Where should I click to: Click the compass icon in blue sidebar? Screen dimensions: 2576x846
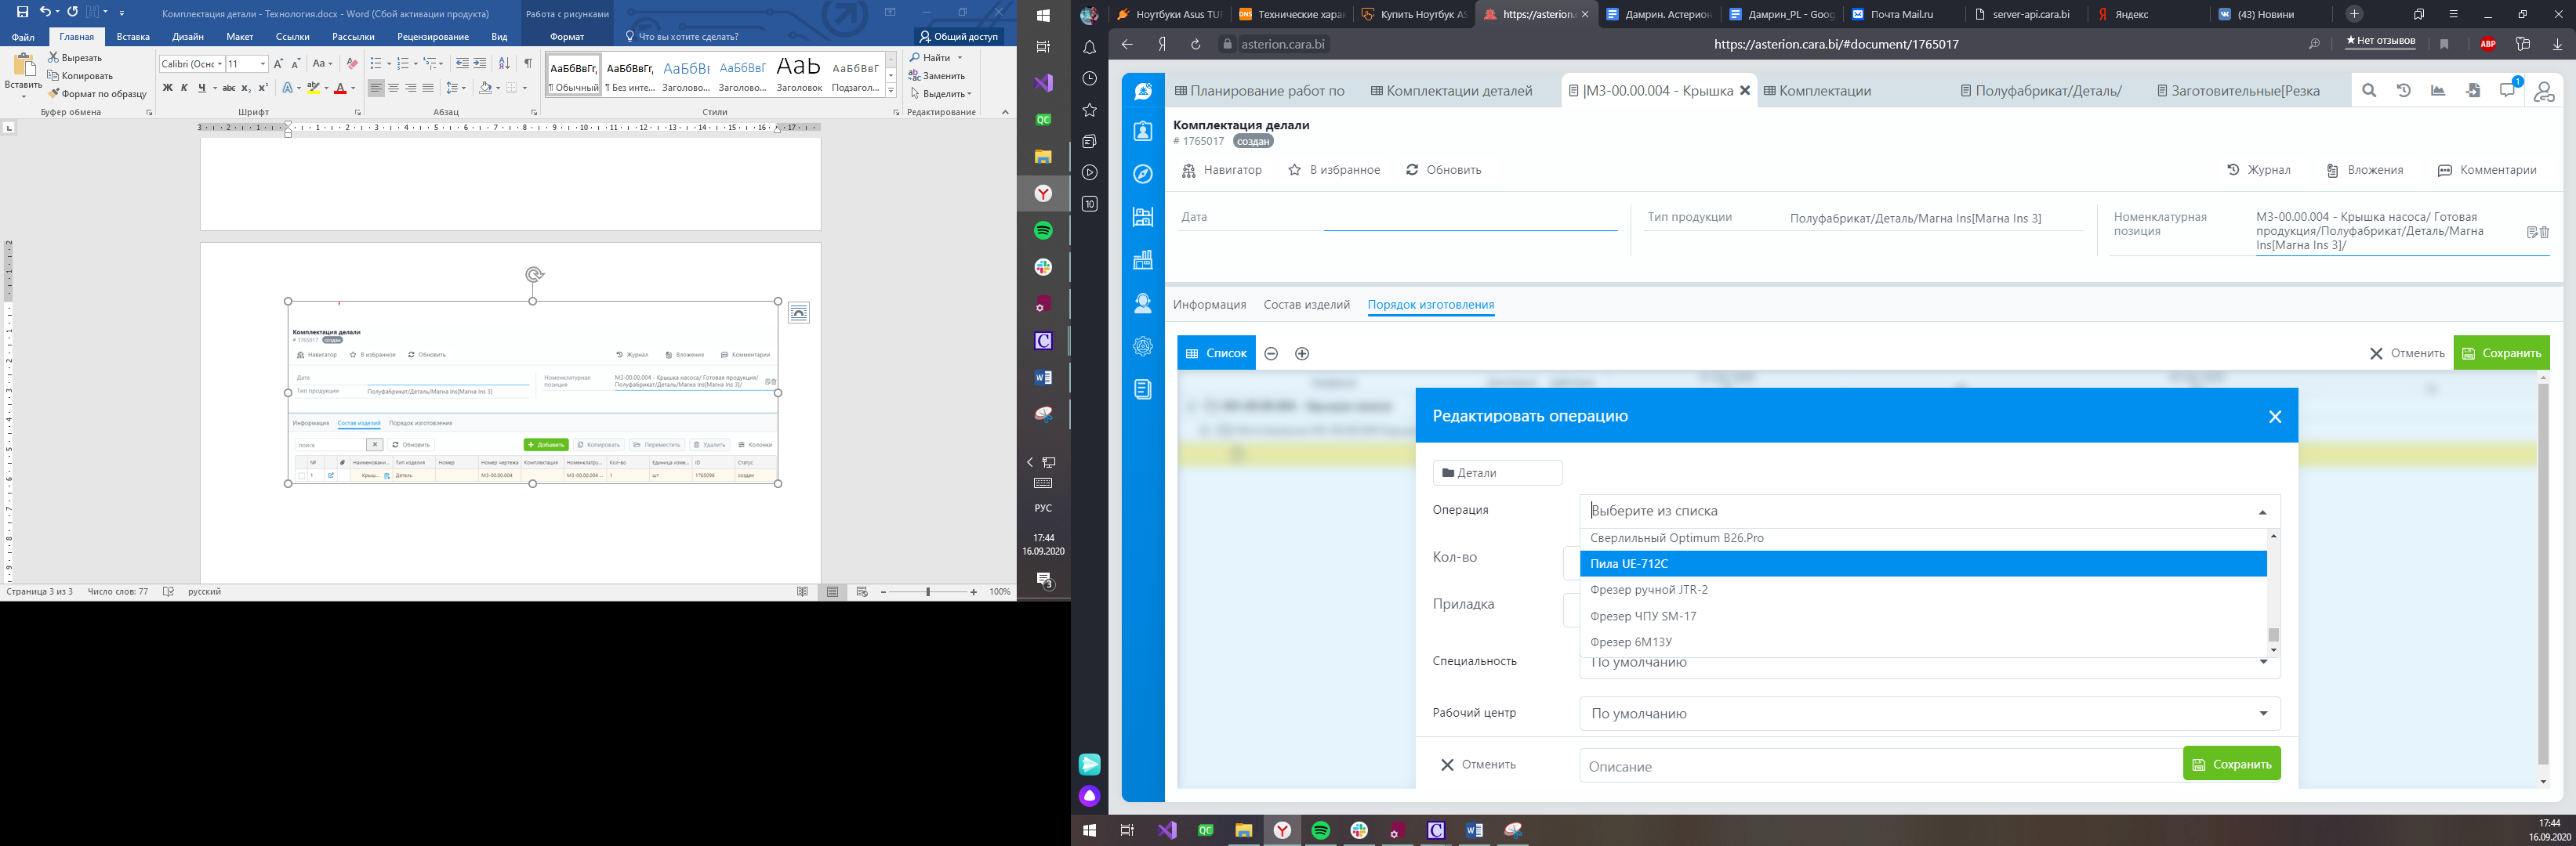pos(1143,174)
